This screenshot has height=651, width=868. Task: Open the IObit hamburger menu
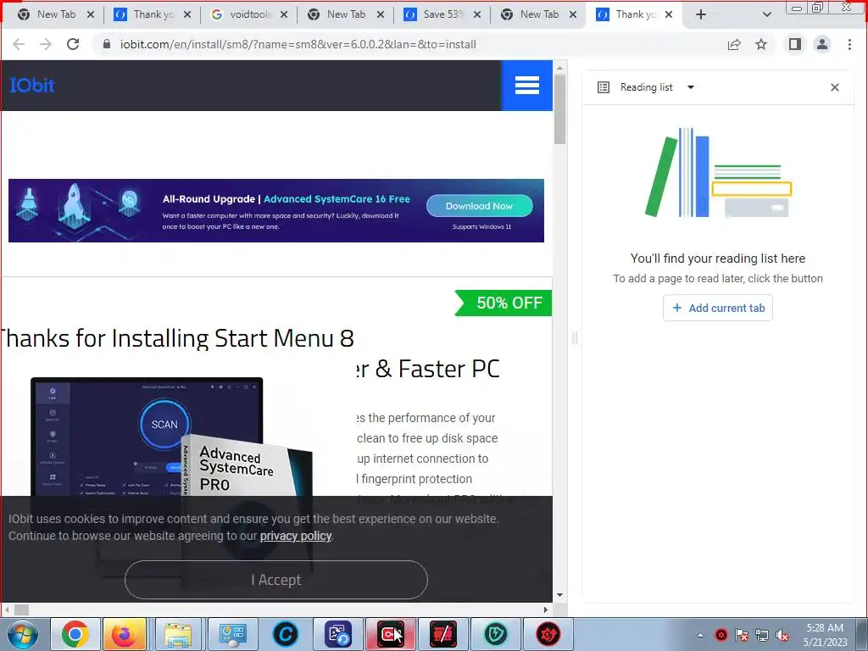click(527, 86)
